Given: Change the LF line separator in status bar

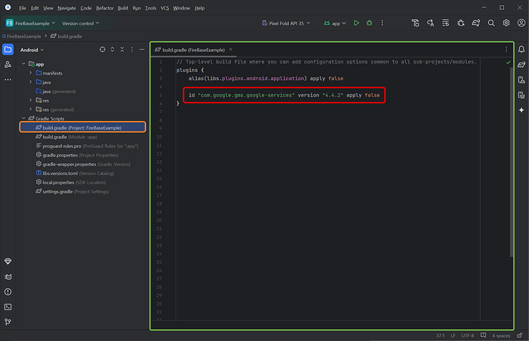Looking at the screenshot, I should click(453, 336).
